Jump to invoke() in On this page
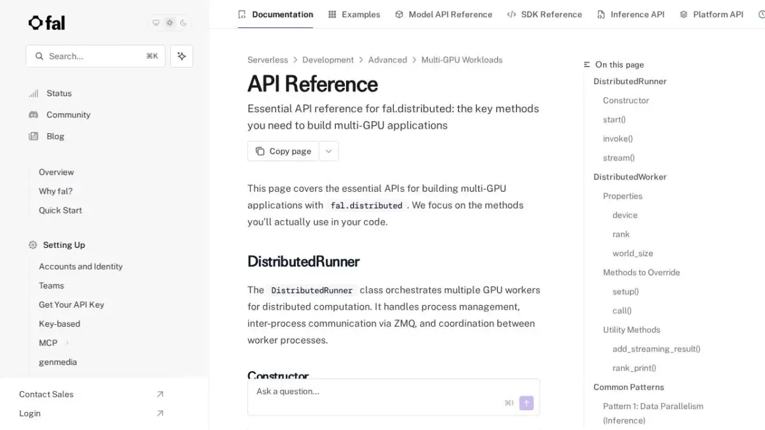 (x=618, y=139)
